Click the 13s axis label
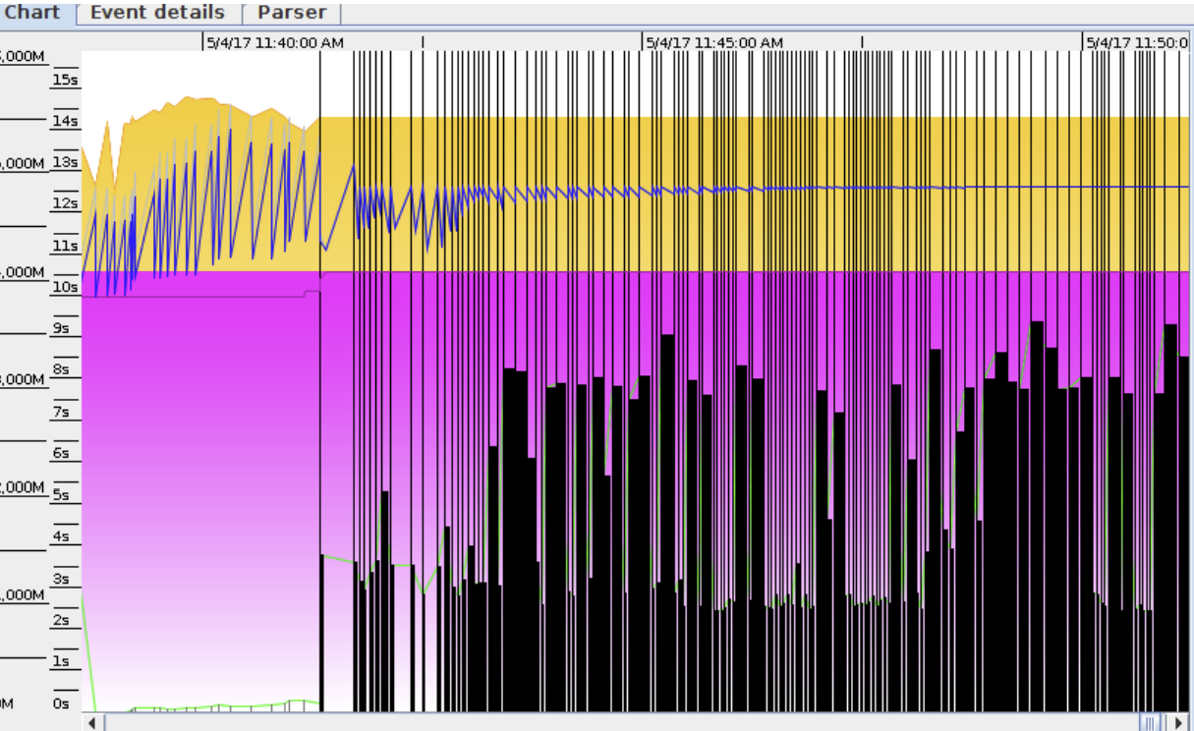 65,162
